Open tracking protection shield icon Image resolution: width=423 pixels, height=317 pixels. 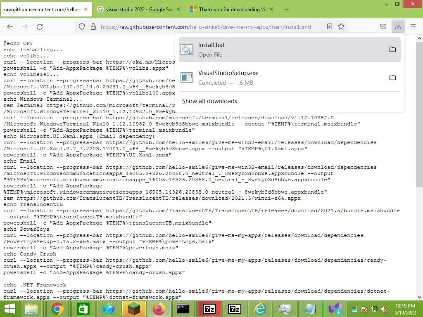click(82, 26)
